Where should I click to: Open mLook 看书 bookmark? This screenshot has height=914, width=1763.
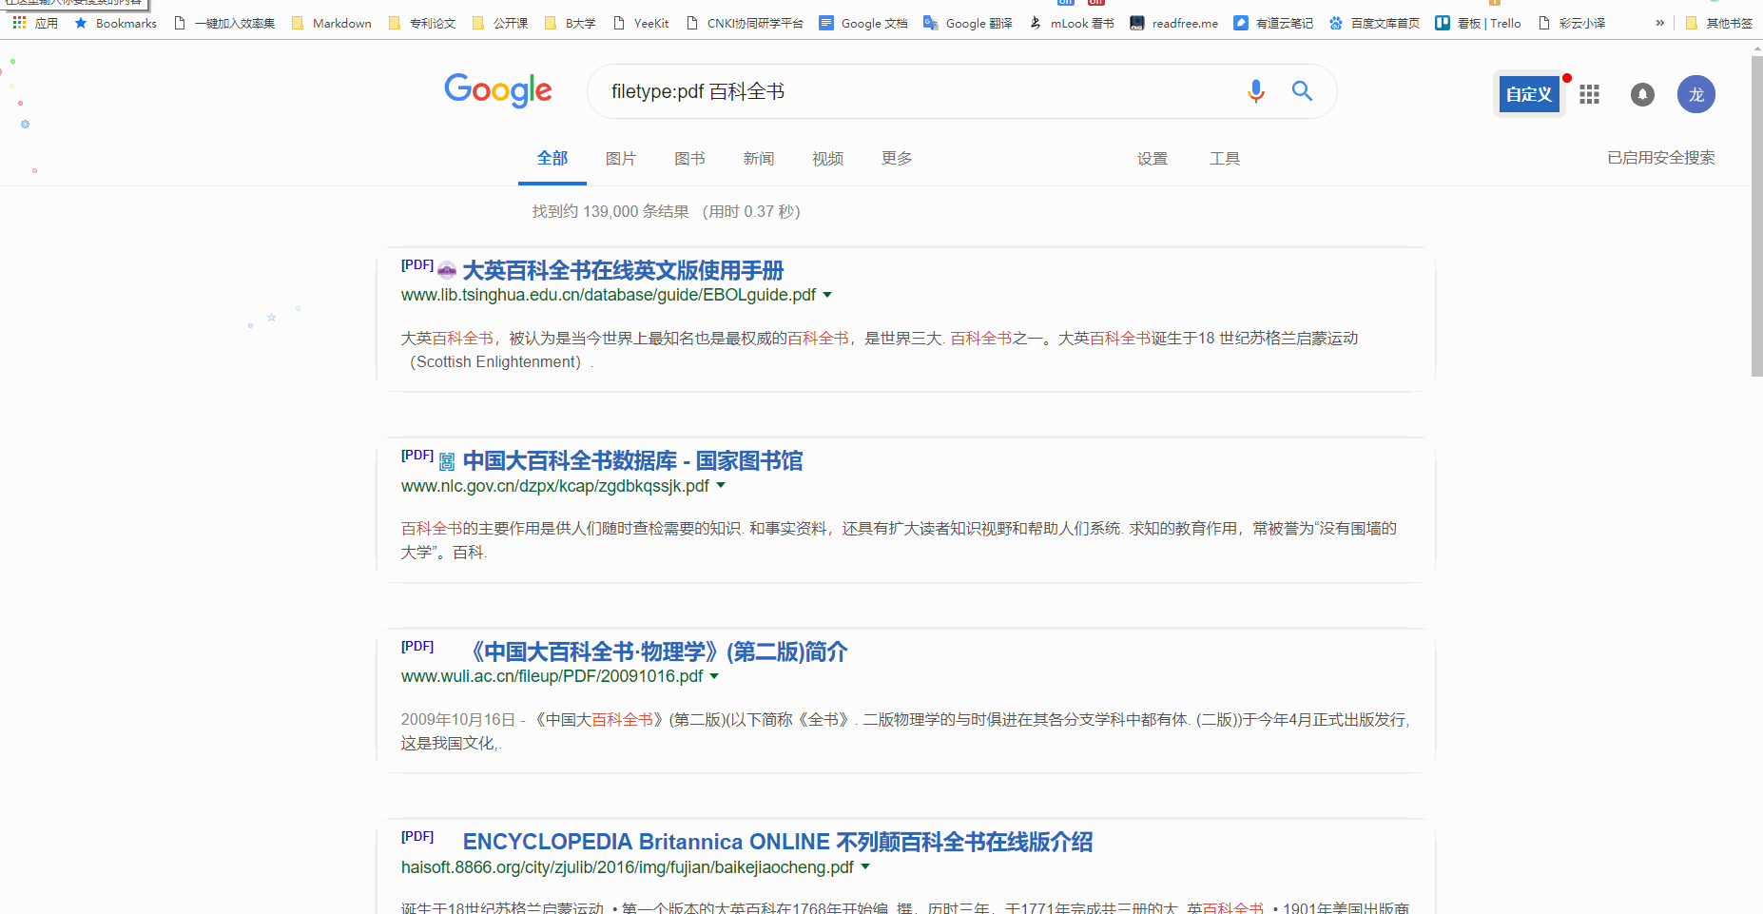pos(1071,23)
